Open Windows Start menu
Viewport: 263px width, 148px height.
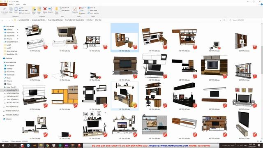coord(3,146)
